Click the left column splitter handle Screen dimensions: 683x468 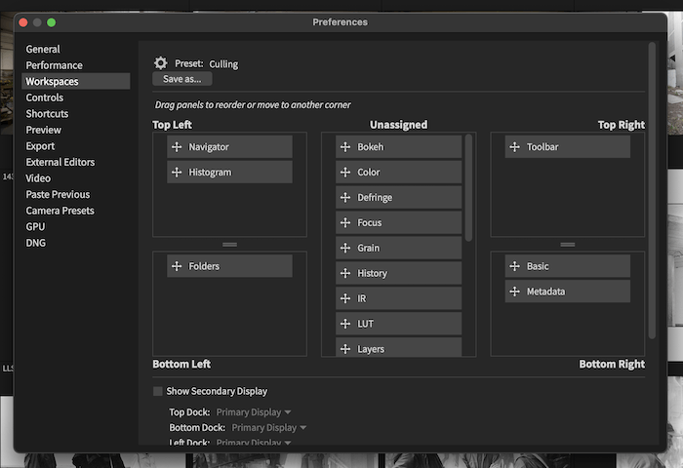(x=229, y=245)
